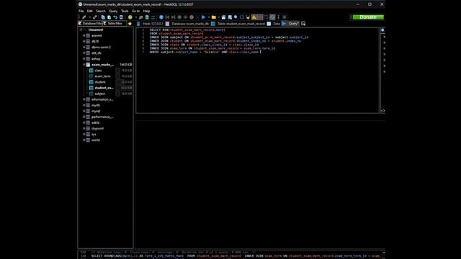Expand the eshop database node
Image resolution: width=461 pixels, height=259 pixels.
84,59
